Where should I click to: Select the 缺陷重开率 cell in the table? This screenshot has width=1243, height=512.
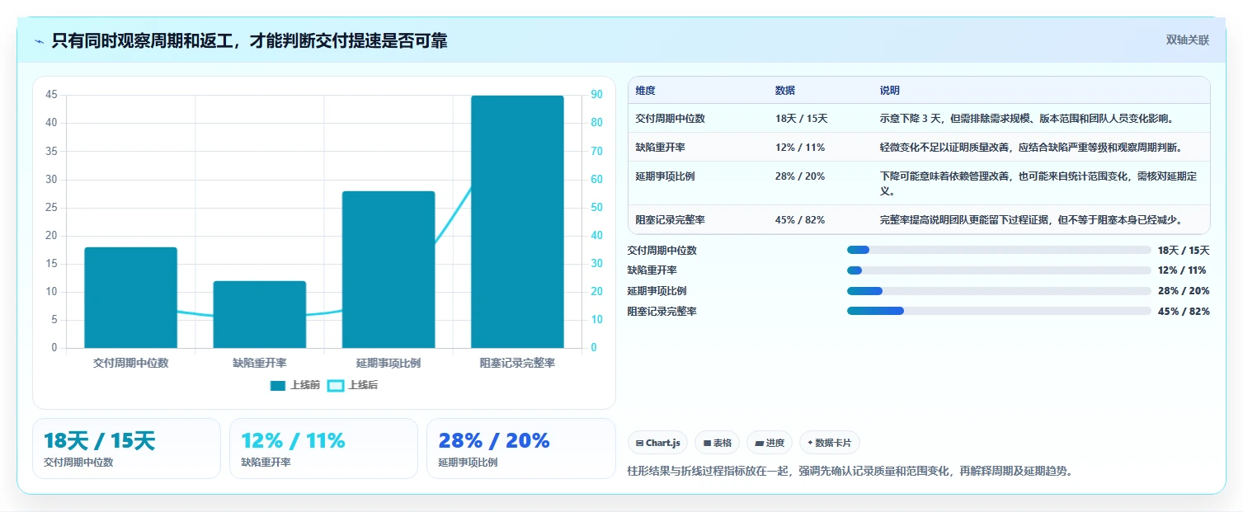[x=660, y=148]
